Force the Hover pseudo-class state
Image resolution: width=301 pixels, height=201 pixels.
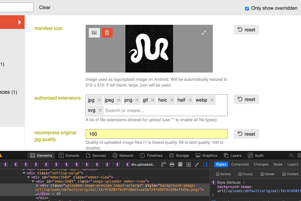(x=262, y=174)
